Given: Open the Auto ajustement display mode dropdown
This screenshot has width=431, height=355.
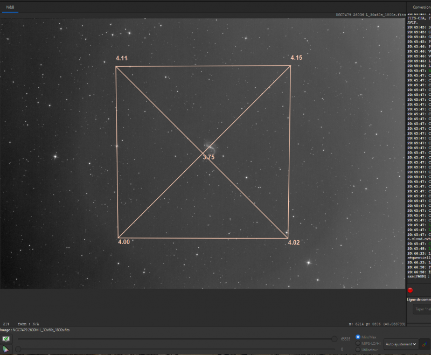Looking at the screenshot, I should (x=401, y=344).
